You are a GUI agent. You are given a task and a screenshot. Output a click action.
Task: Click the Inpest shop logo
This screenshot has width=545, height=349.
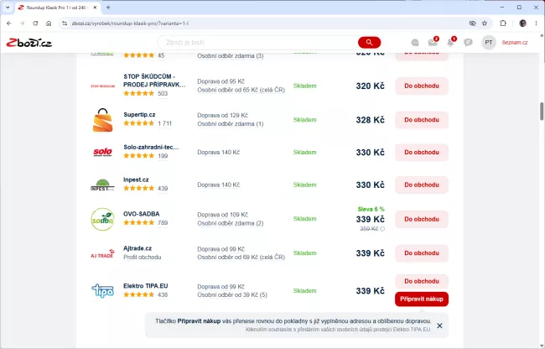pyautogui.click(x=102, y=185)
